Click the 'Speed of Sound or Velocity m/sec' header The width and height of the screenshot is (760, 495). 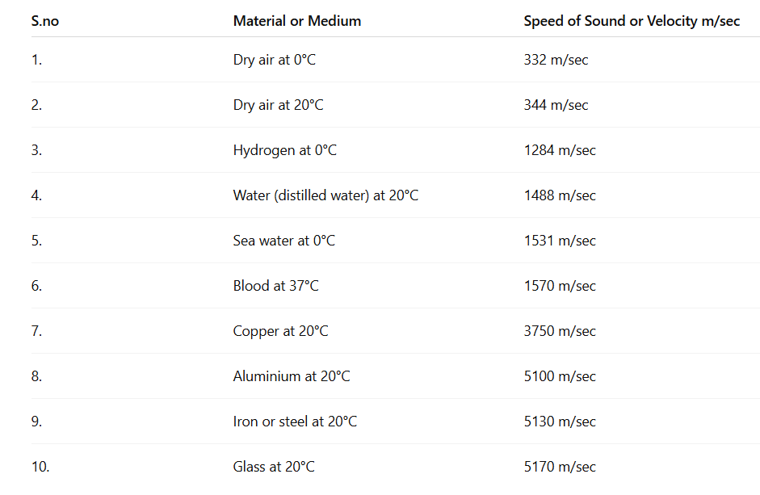point(632,21)
